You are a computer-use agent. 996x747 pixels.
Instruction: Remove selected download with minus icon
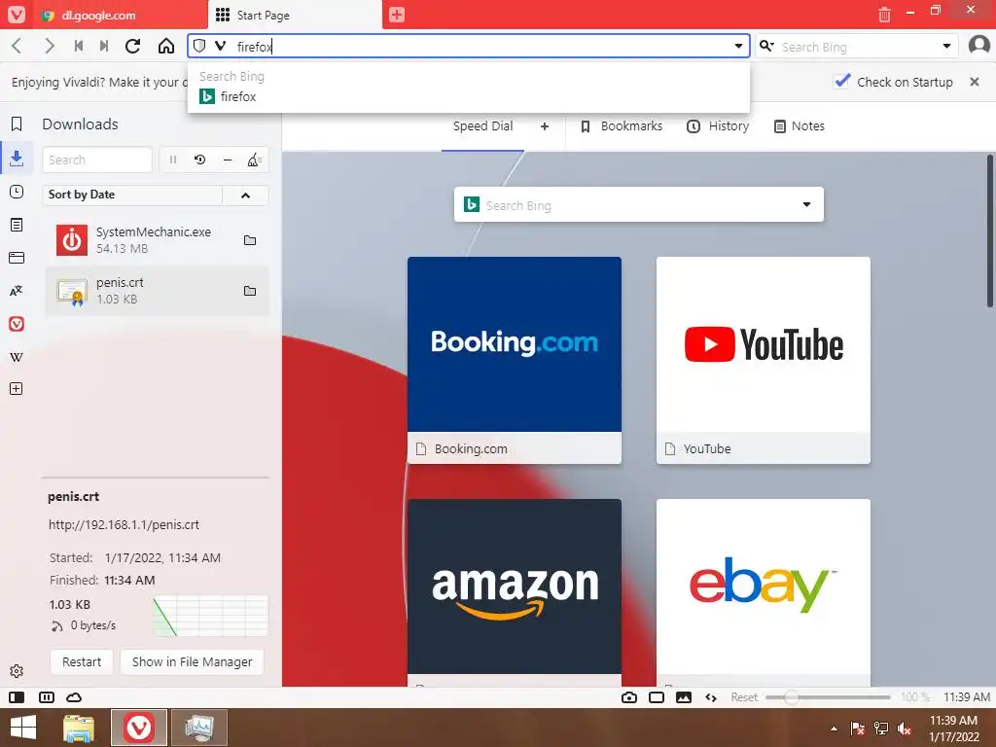point(228,160)
